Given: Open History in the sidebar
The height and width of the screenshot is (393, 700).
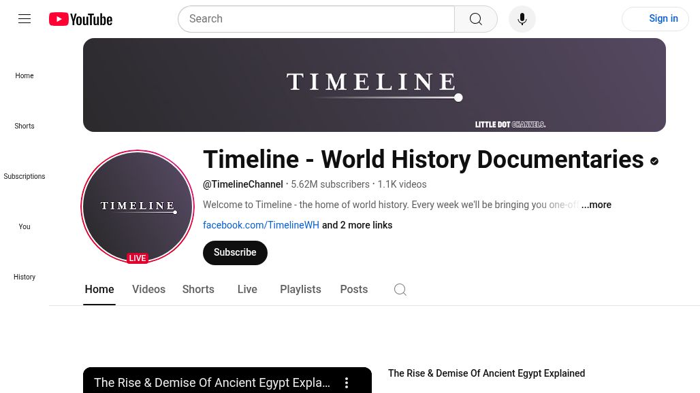Looking at the screenshot, I should 25,277.
